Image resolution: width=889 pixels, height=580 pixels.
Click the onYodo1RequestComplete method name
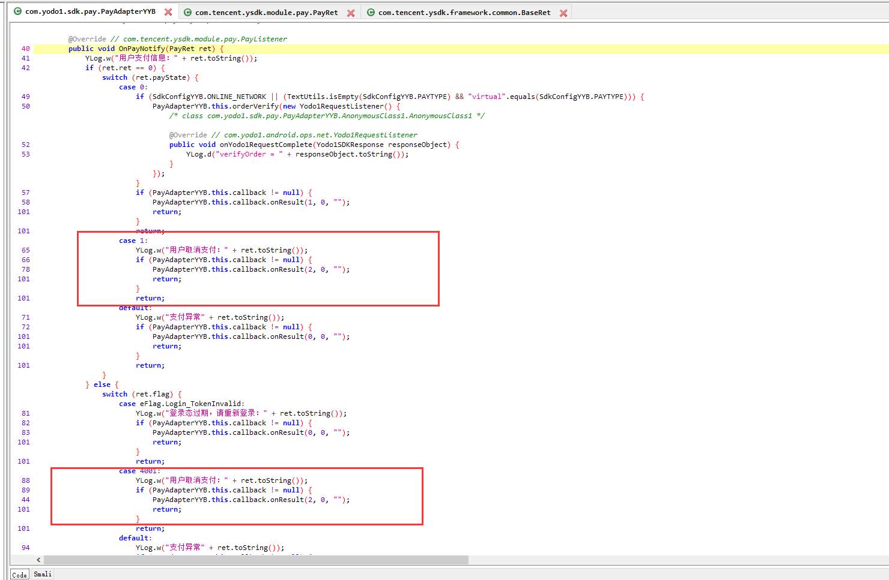coord(266,145)
